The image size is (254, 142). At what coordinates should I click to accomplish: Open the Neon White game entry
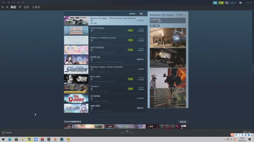(106, 79)
